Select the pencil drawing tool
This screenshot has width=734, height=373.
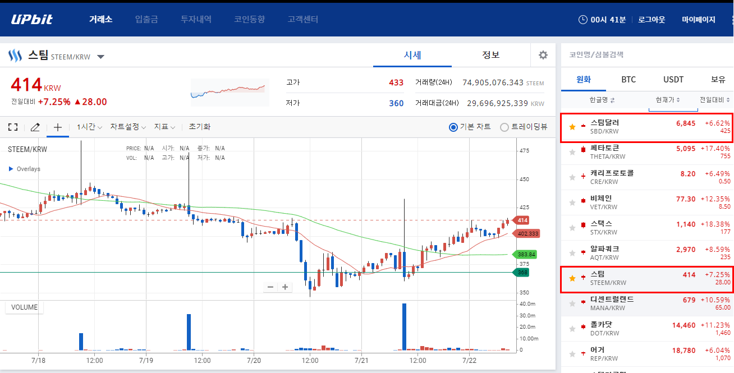tap(35, 127)
